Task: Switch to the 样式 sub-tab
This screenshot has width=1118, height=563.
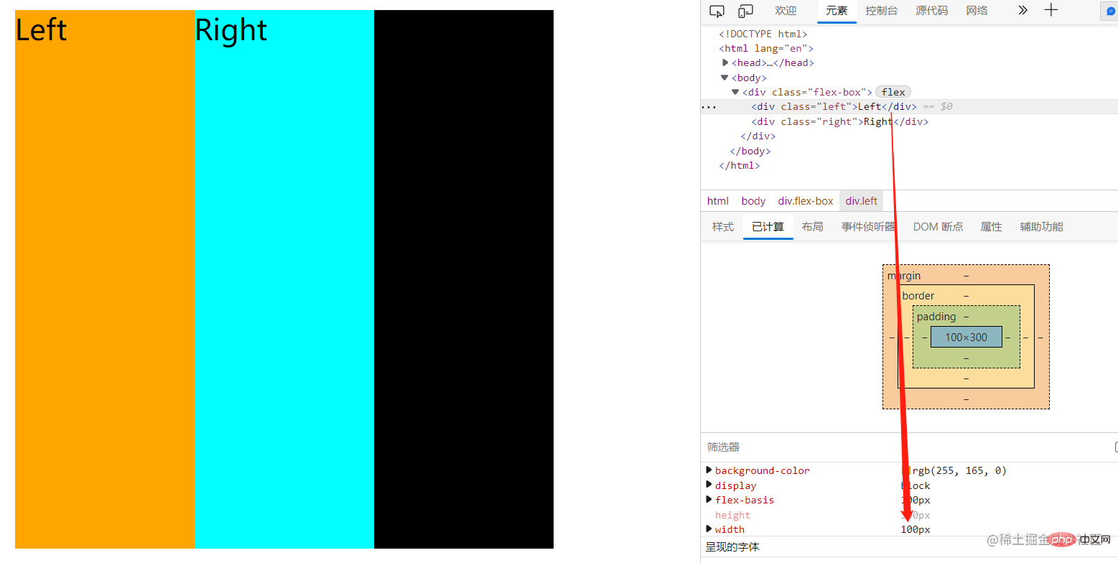Action: tap(723, 227)
